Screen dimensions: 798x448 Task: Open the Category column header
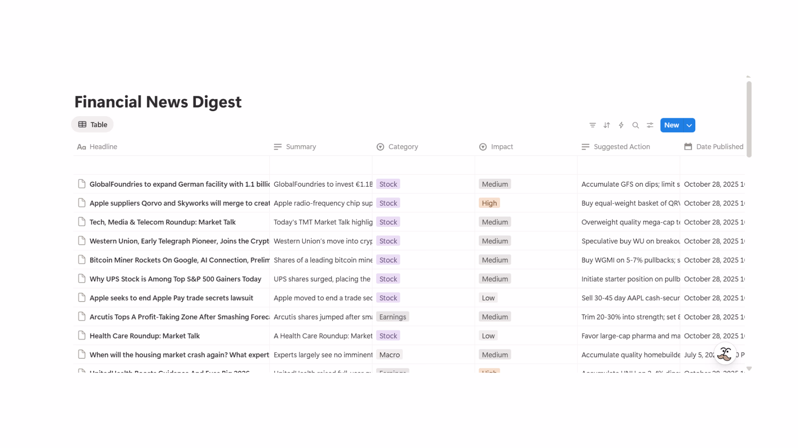coord(397,147)
